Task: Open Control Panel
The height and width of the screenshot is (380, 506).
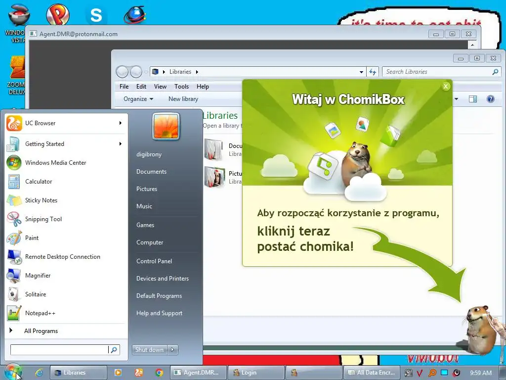Action: click(154, 261)
